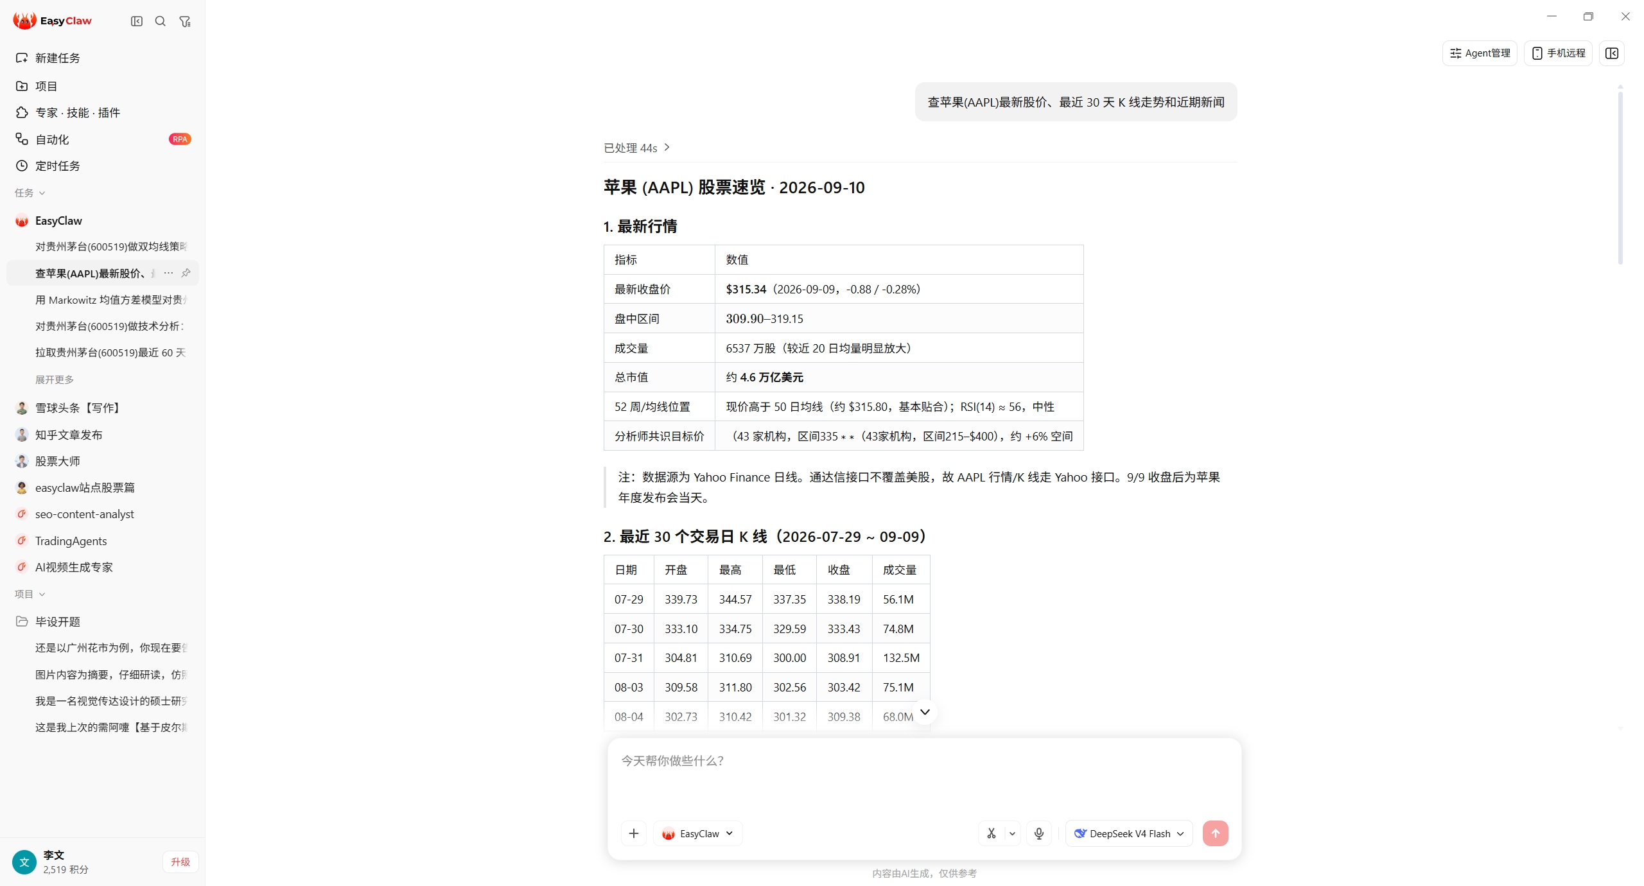Open chat 还是以广州花市为例

coord(110,648)
